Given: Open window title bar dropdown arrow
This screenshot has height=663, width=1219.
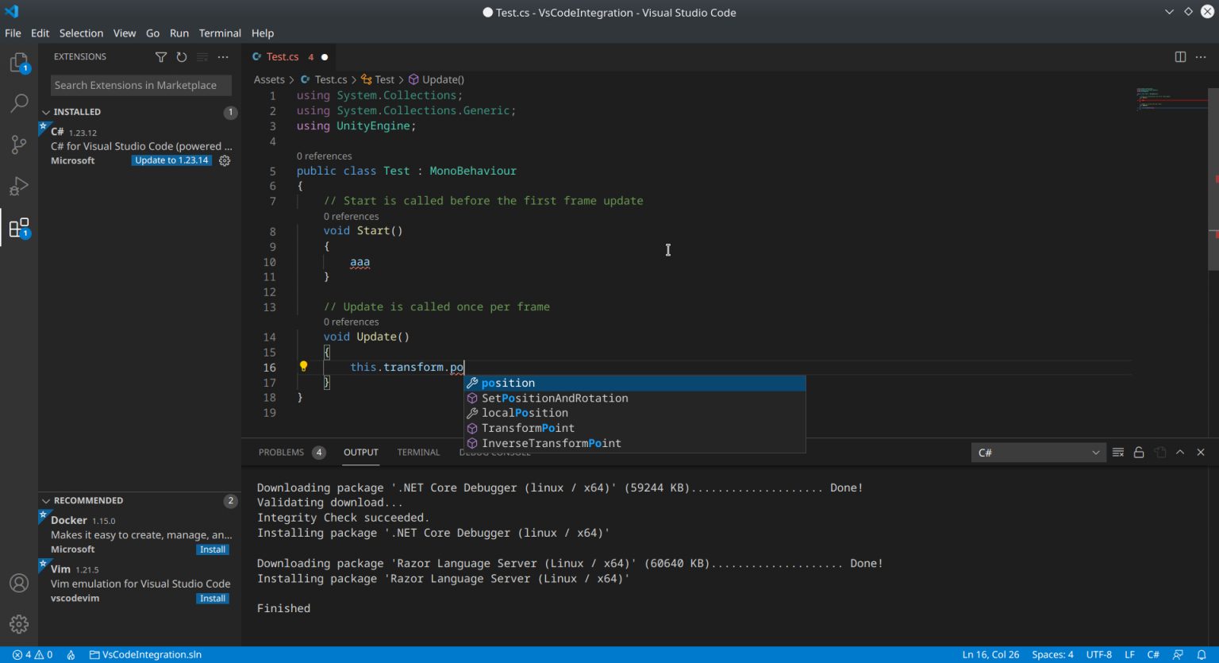Looking at the screenshot, I should [x=1169, y=12].
